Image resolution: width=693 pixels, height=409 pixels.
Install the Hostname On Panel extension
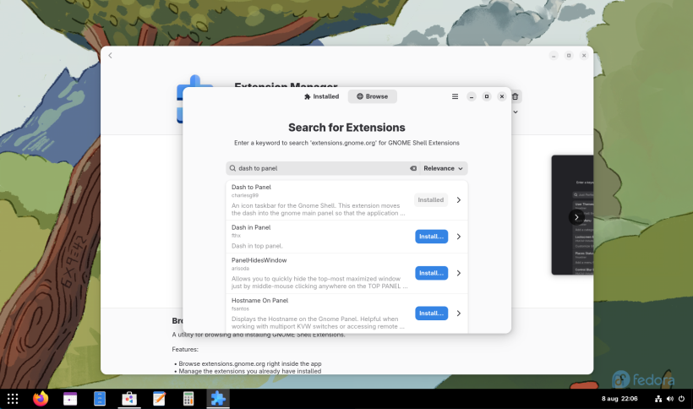[431, 314]
